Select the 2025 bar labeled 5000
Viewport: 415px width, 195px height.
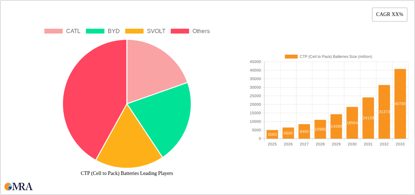click(x=272, y=134)
